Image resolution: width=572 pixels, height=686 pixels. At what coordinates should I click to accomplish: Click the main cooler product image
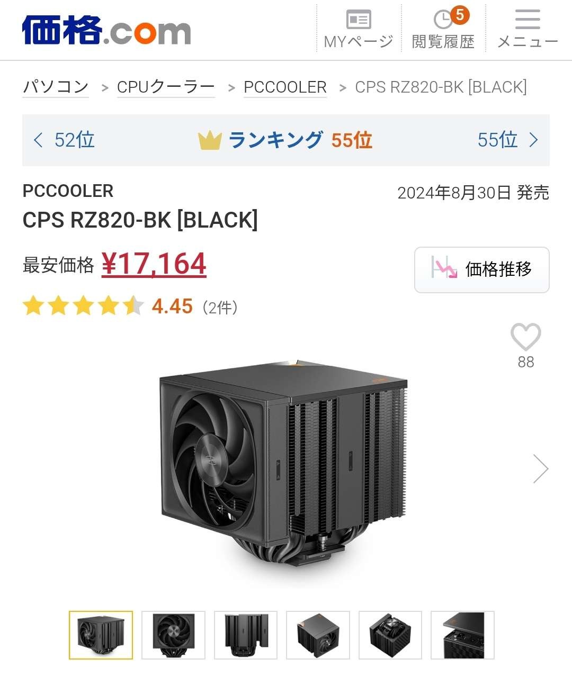coord(284,468)
